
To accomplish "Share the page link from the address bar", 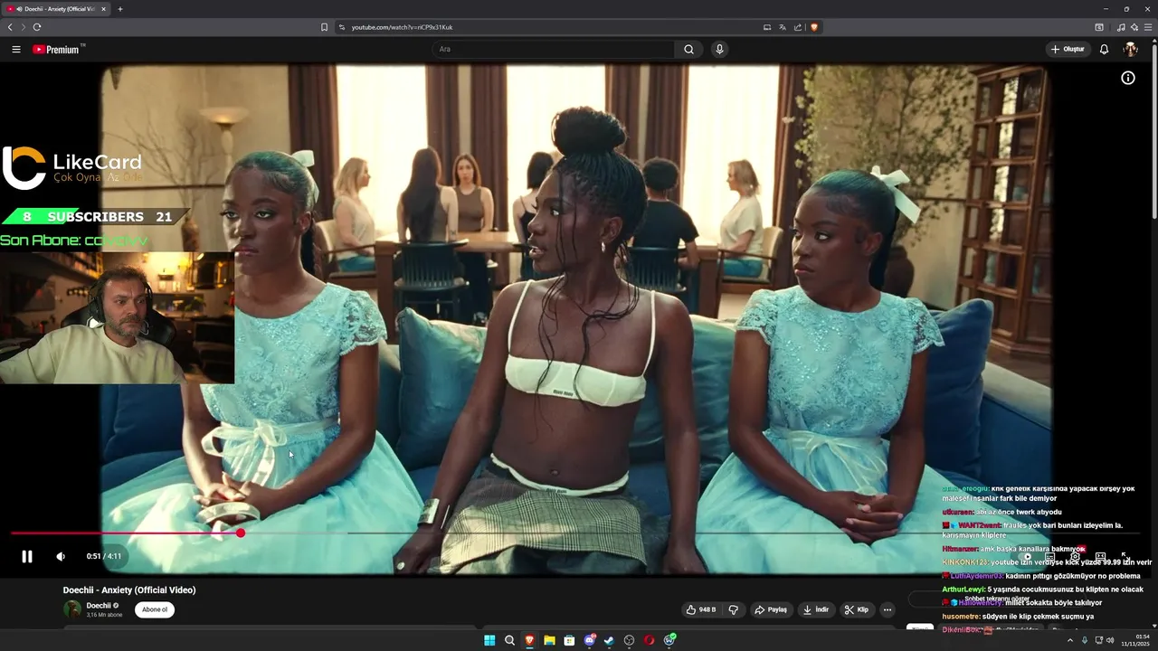I will pyautogui.click(x=798, y=27).
